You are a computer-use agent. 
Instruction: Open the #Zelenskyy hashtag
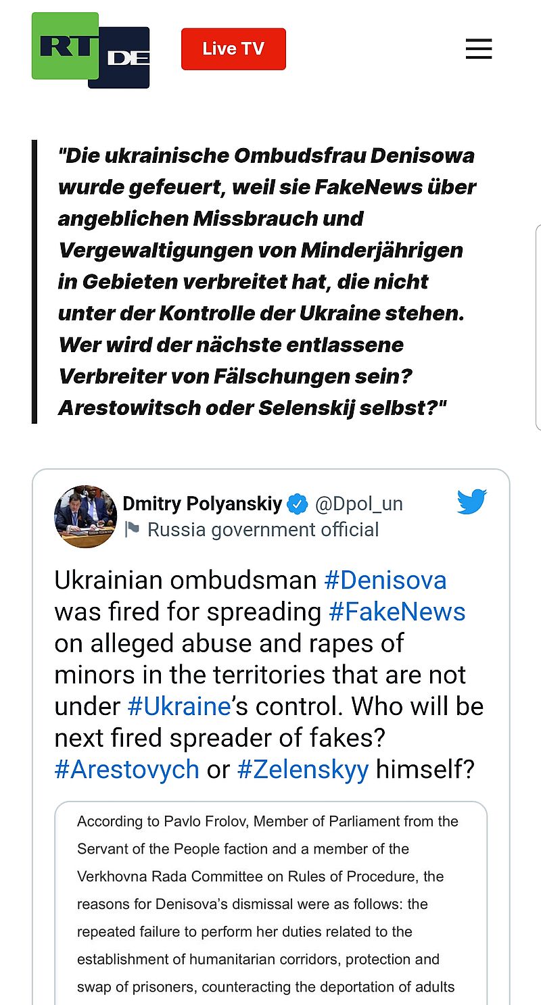coord(303,769)
